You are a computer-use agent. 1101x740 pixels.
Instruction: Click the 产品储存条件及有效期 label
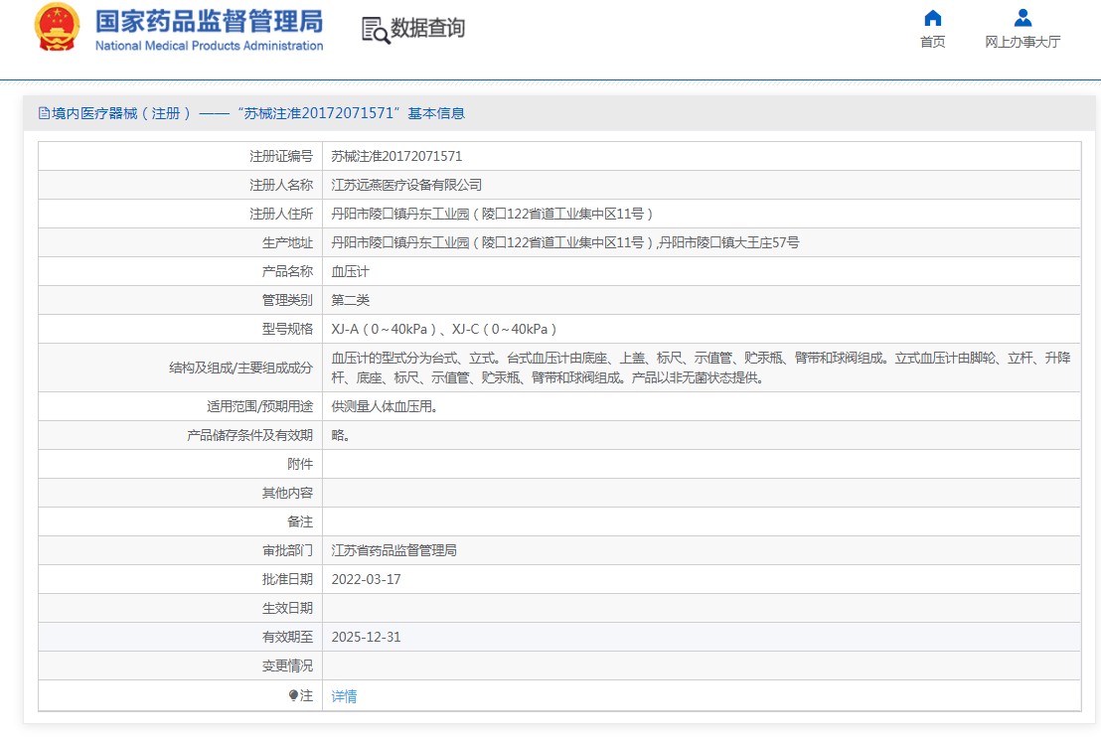tap(250, 435)
